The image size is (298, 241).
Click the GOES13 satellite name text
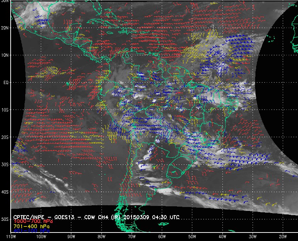click(x=64, y=217)
